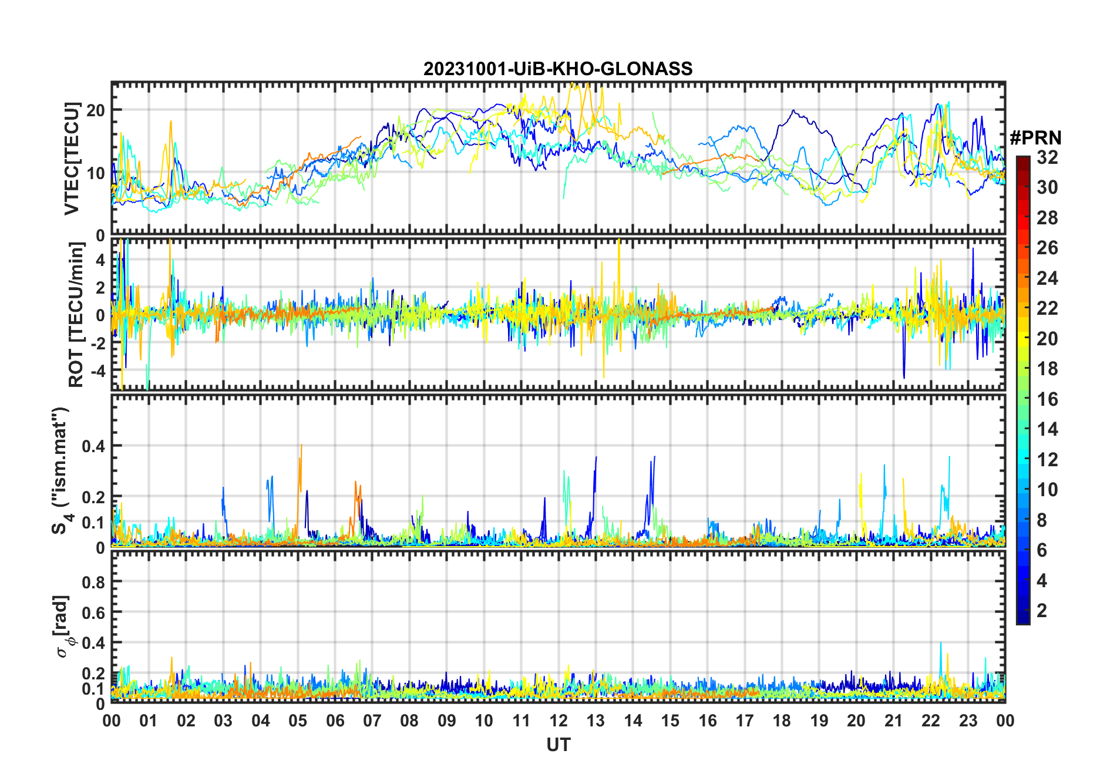Click the ROT y-axis tick label -4

pyautogui.click(x=97, y=371)
